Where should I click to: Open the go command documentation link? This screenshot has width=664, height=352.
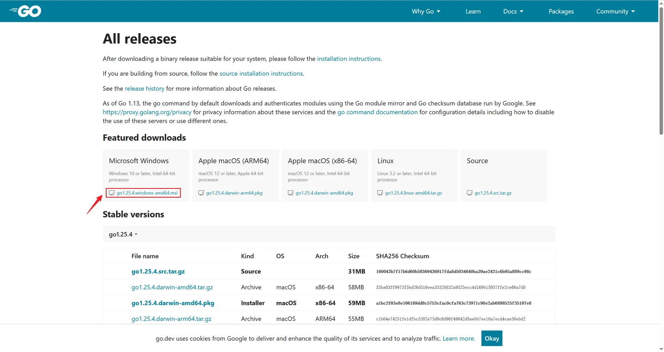378,112
